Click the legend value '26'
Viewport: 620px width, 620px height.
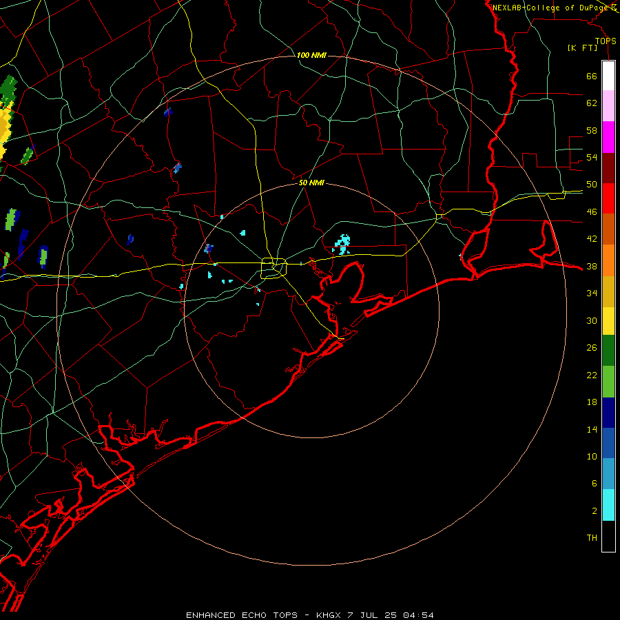(592, 348)
